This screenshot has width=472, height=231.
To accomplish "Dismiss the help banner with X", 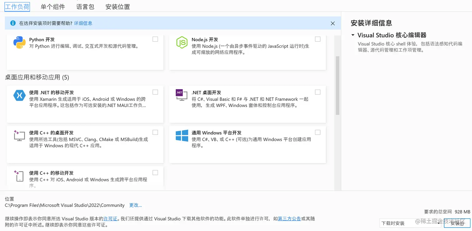I will (x=333, y=23).
